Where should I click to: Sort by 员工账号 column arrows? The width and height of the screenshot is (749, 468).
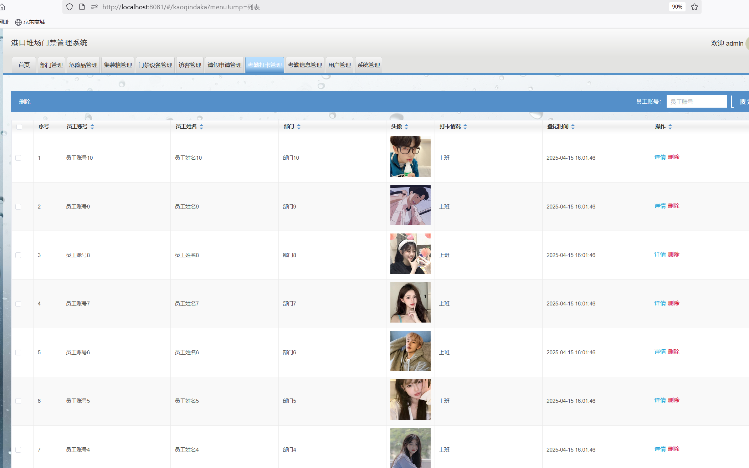coord(92,127)
